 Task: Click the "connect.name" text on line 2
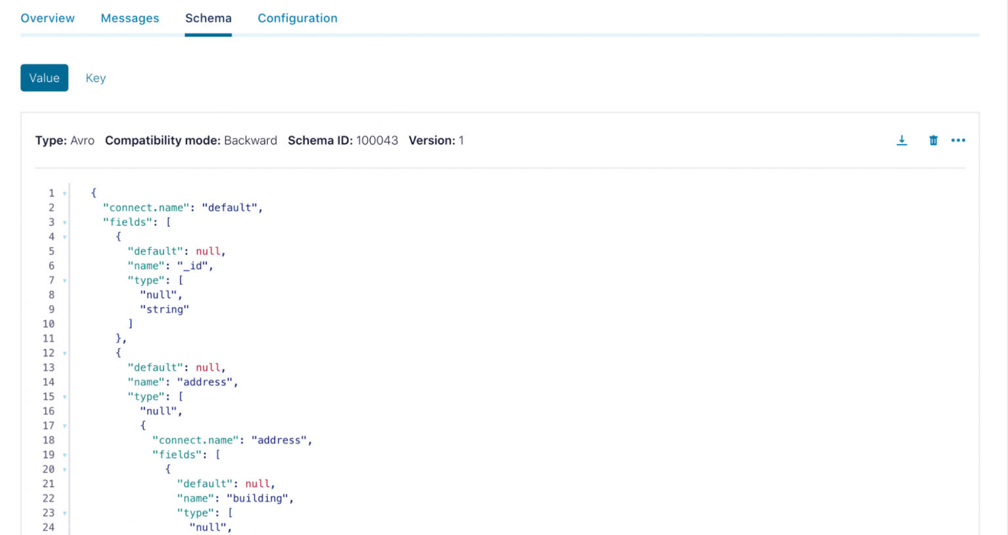(x=146, y=208)
